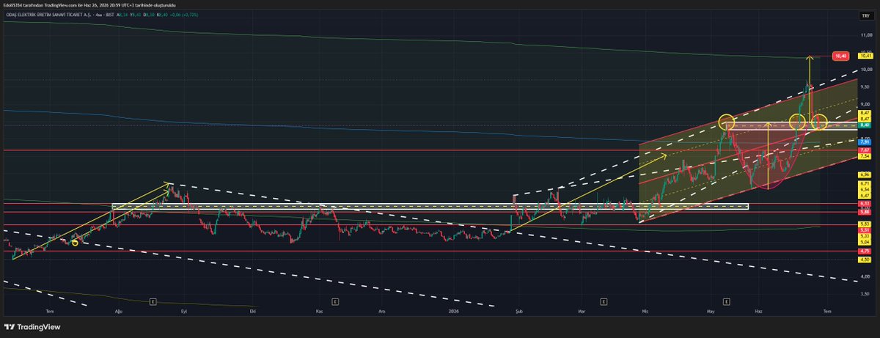Select the 5,04 price label
Viewport: 880px width, 338px height.
click(x=865, y=242)
